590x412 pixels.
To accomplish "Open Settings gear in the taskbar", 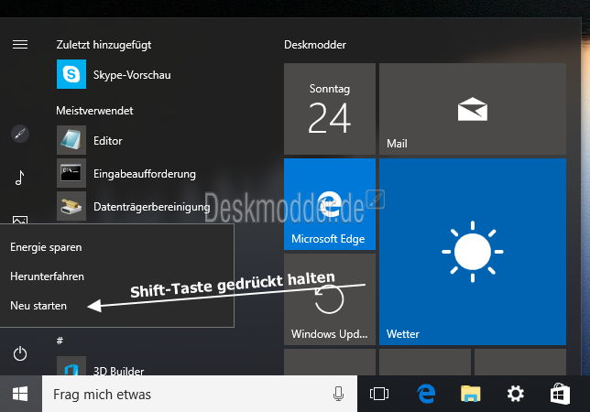I will (515, 394).
